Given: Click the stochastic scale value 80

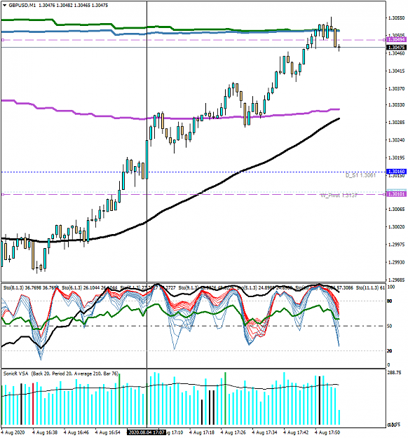Looking at the screenshot, I should click(390, 301).
